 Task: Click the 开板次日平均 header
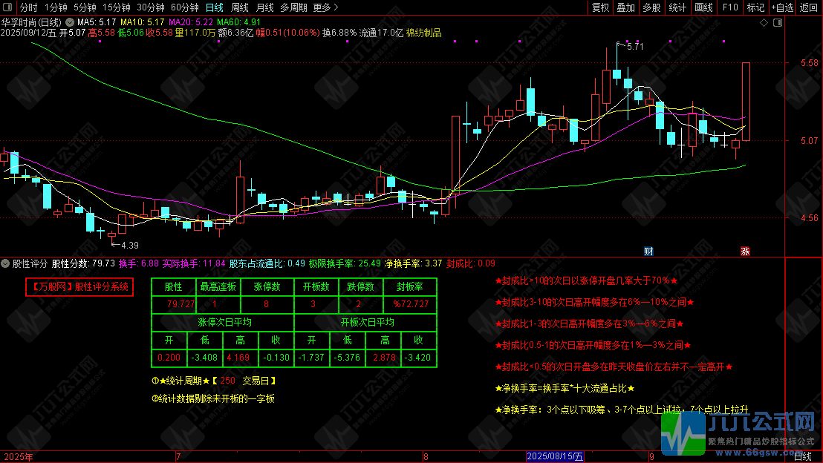[367, 323]
